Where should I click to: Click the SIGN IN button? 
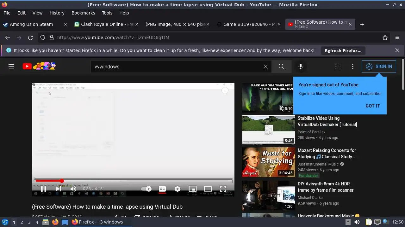point(379,67)
